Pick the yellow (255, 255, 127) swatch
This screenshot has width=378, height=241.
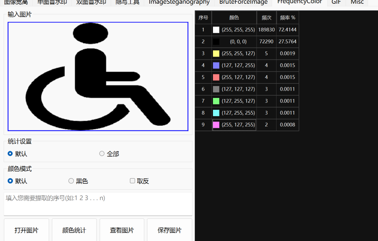click(x=216, y=54)
